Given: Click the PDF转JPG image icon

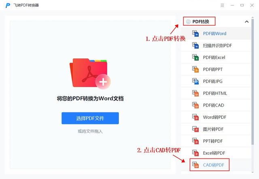Looking at the screenshot, I should point(195,81).
